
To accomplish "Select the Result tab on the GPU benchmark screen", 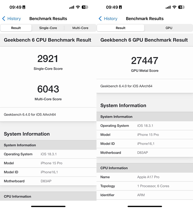I will 120,28.
